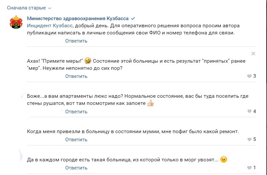This screenshot has width=267, height=175.
Task: Like the comment with 1 heart
Action: point(251,168)
